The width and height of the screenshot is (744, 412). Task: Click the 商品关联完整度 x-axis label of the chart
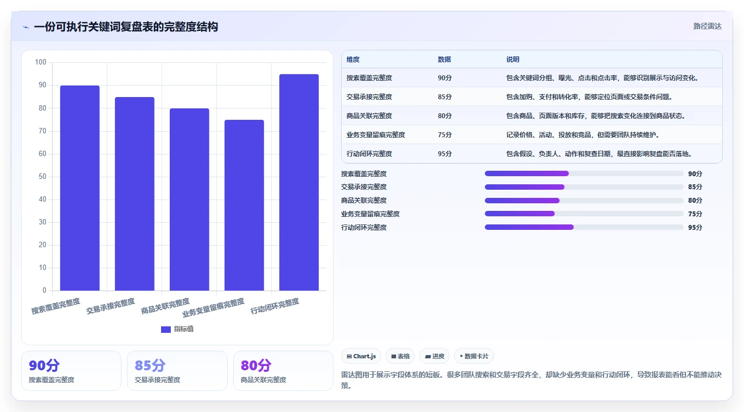[165, 306]
